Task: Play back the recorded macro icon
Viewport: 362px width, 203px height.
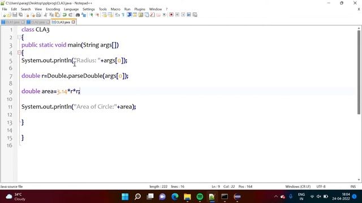Action: [183, 15]
